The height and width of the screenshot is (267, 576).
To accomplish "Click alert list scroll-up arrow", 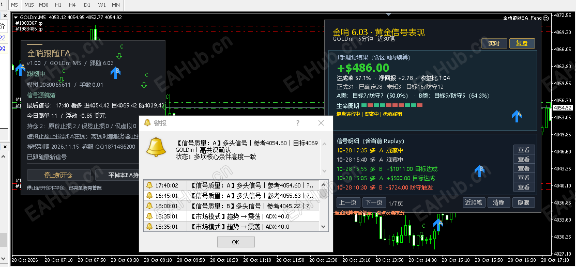I will (323, 185).
